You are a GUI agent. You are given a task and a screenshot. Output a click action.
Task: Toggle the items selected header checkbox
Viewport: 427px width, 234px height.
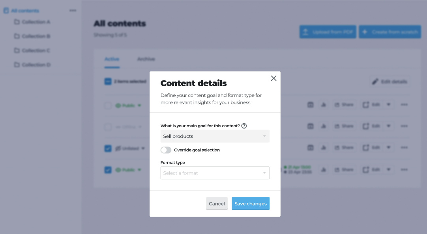108,82
